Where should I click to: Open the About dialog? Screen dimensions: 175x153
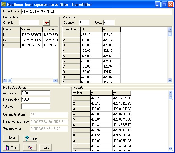(x=11, y=138)
